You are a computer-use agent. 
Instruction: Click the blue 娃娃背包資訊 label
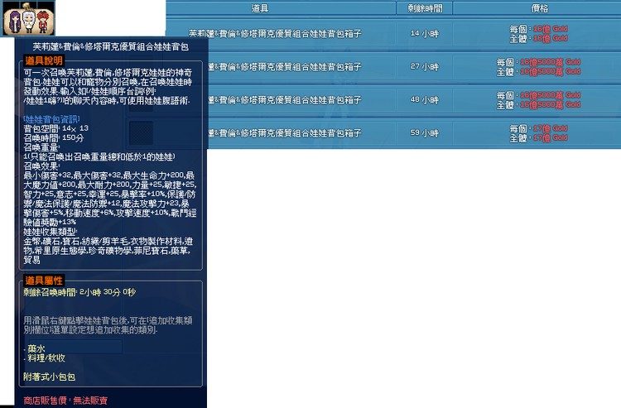(x=51, y=119)
